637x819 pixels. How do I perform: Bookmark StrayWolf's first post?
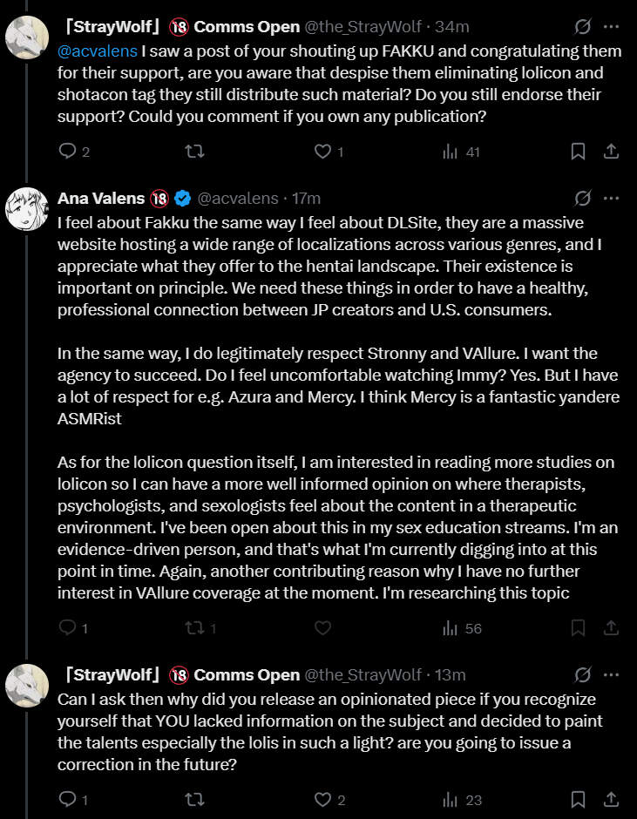pos(578,152)
